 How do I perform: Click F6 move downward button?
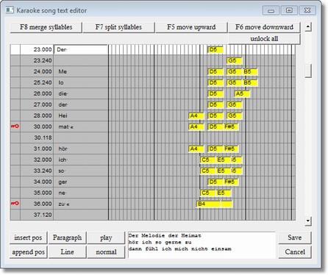264,27
